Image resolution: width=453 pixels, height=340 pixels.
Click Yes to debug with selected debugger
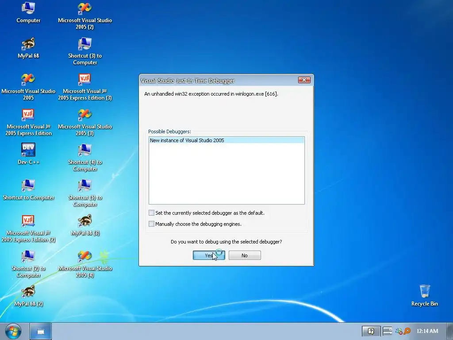point(209,255)
